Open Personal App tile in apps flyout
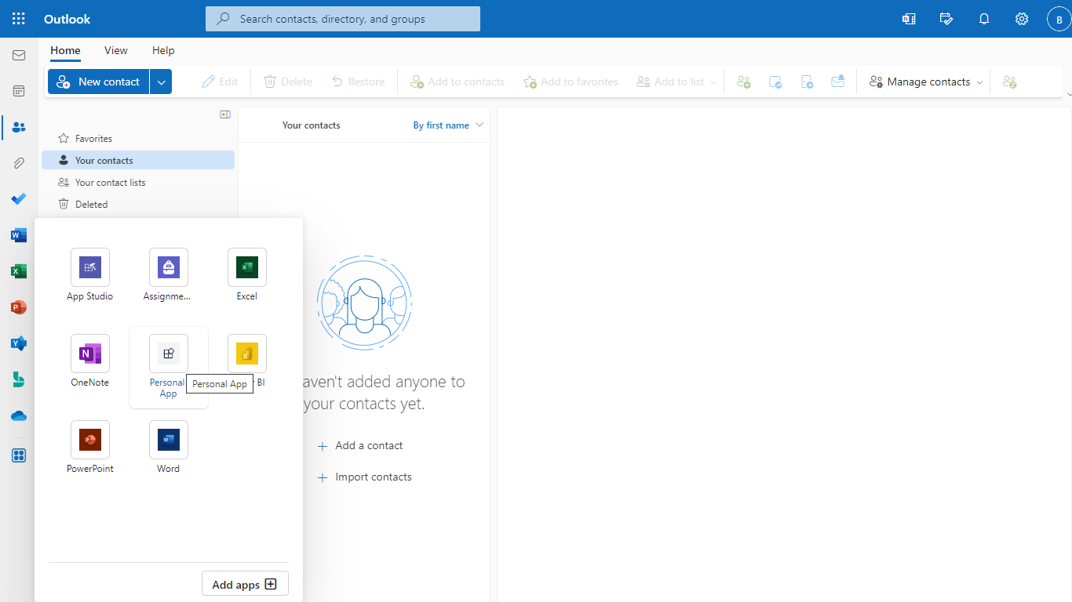This screenshot has width=1072, height=602. coord(169,368)
